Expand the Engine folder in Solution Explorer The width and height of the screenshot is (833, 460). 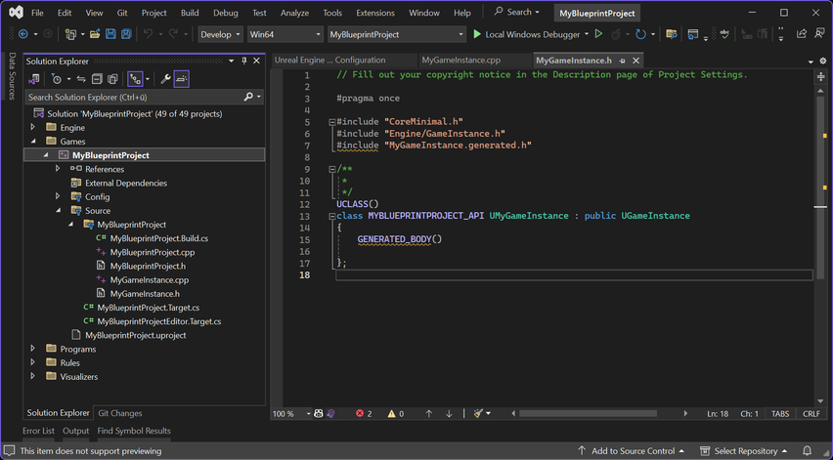(33, 127)
